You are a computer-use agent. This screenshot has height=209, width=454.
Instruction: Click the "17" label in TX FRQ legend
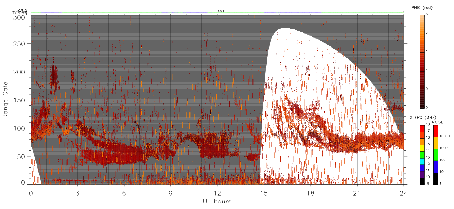coord(428,131)
